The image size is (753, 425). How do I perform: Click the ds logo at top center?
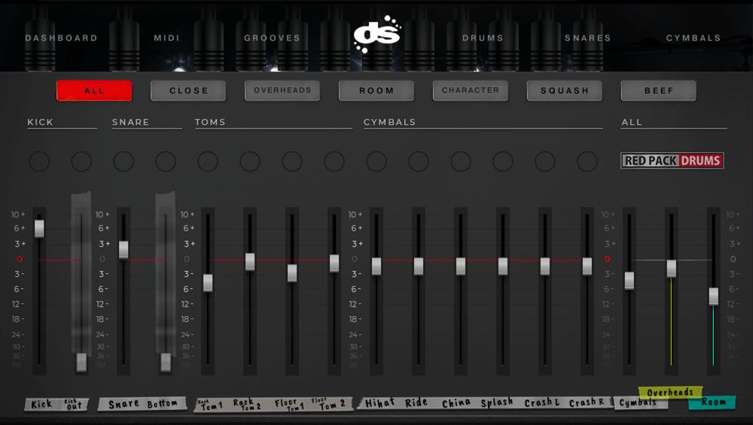pos(377,34)
